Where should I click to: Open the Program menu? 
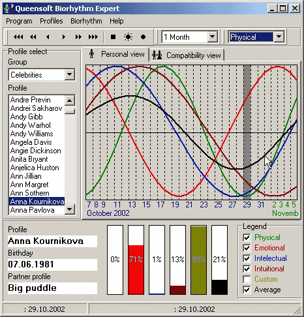19,21
